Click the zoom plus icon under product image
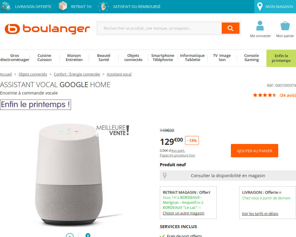The height and width of the screenshot is (237, 296). (x=70, y=235)
